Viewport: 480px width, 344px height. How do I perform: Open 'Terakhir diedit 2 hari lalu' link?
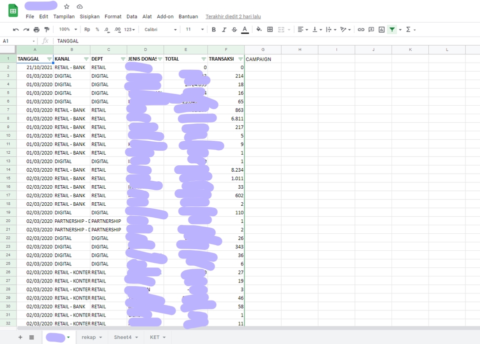pyautogui.click(x=233, y=17)
